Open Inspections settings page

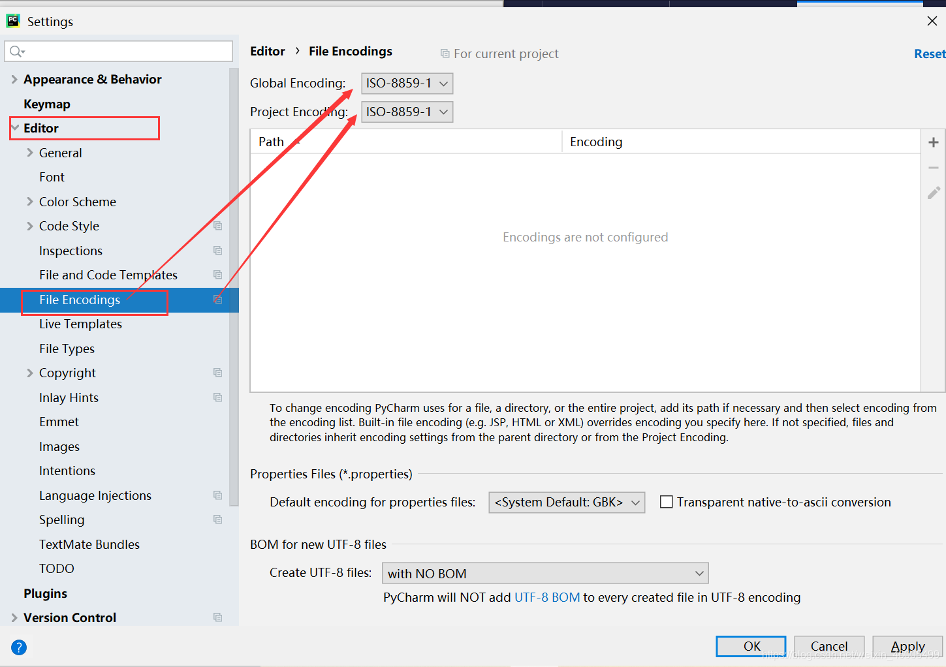(x=71, y=251)
